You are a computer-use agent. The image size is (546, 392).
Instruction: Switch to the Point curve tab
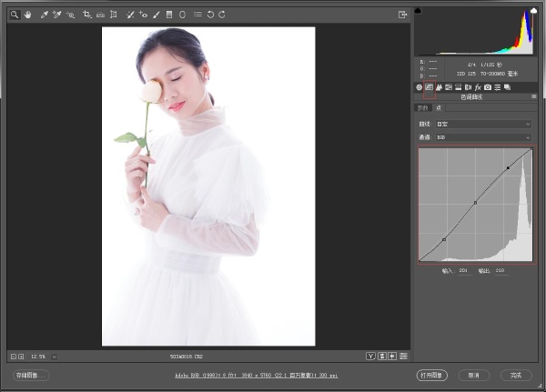[x=439, y=107]
